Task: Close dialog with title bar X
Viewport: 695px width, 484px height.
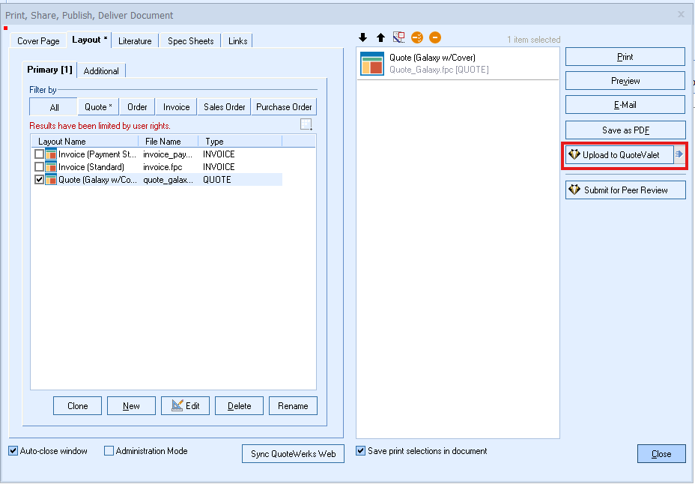Action: coord(681,15)
